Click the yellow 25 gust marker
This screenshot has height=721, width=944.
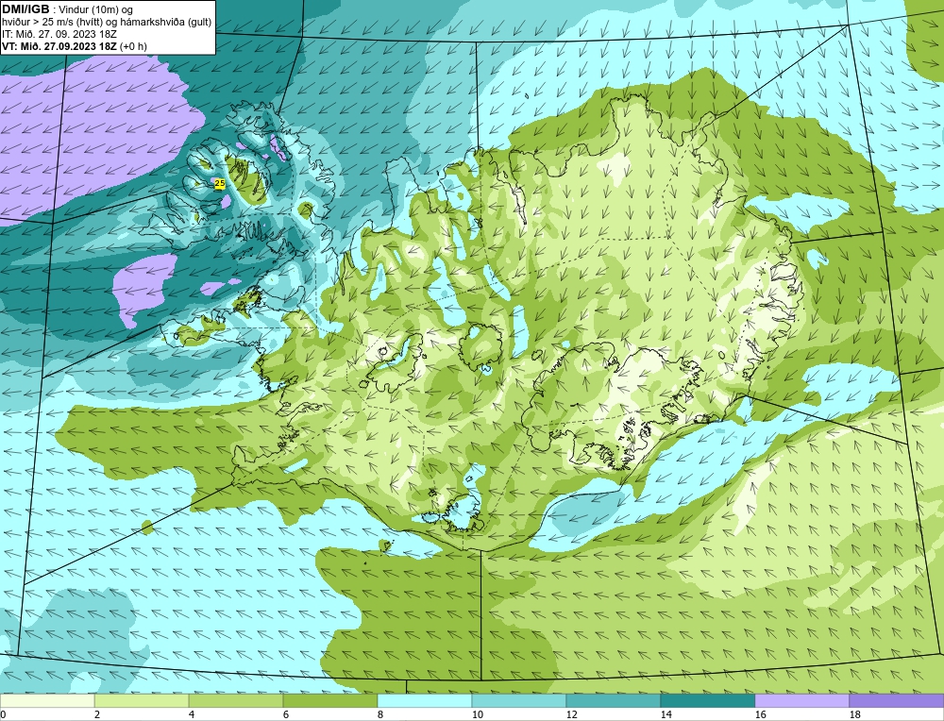(220, 184)
